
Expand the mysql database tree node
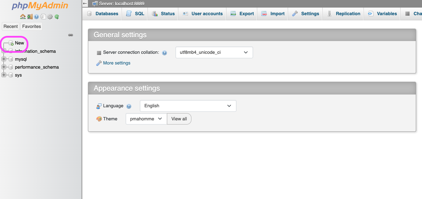(4, 59)
